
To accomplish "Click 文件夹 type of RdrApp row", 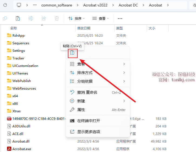I will [121, 36].
